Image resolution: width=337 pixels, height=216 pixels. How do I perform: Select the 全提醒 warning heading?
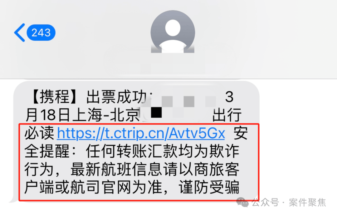(47, 151)
